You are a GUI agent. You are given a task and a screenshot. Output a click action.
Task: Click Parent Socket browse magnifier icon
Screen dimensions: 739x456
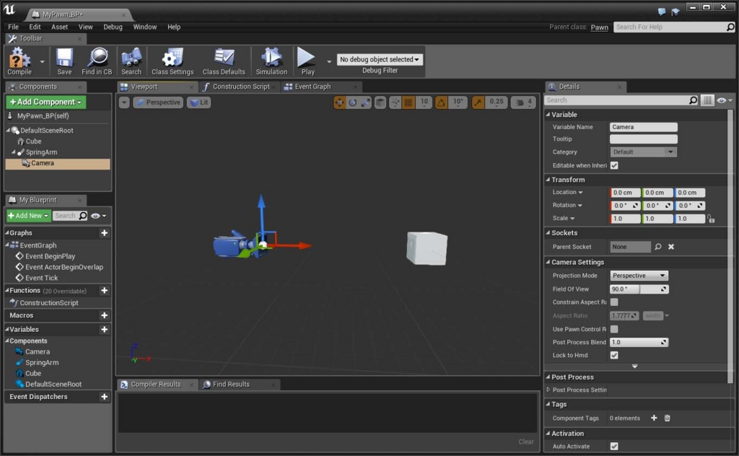658,246
